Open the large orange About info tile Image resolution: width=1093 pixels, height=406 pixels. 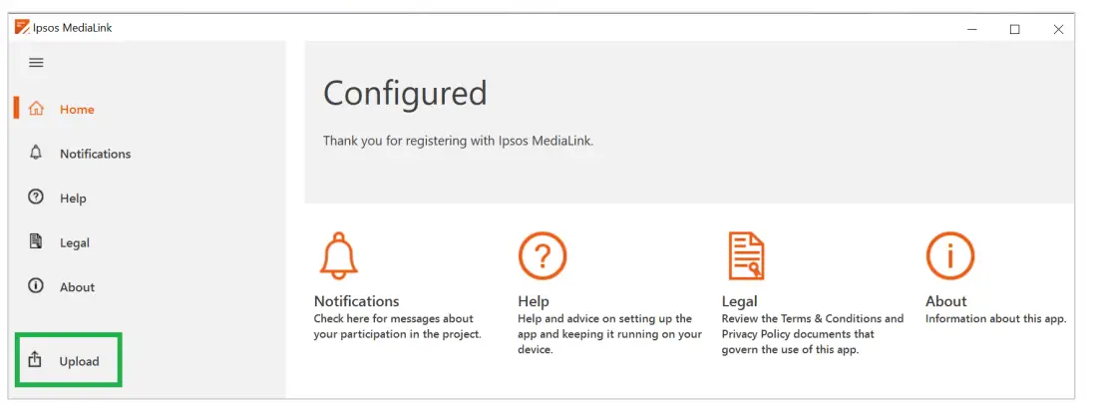[x=949, y=255]
